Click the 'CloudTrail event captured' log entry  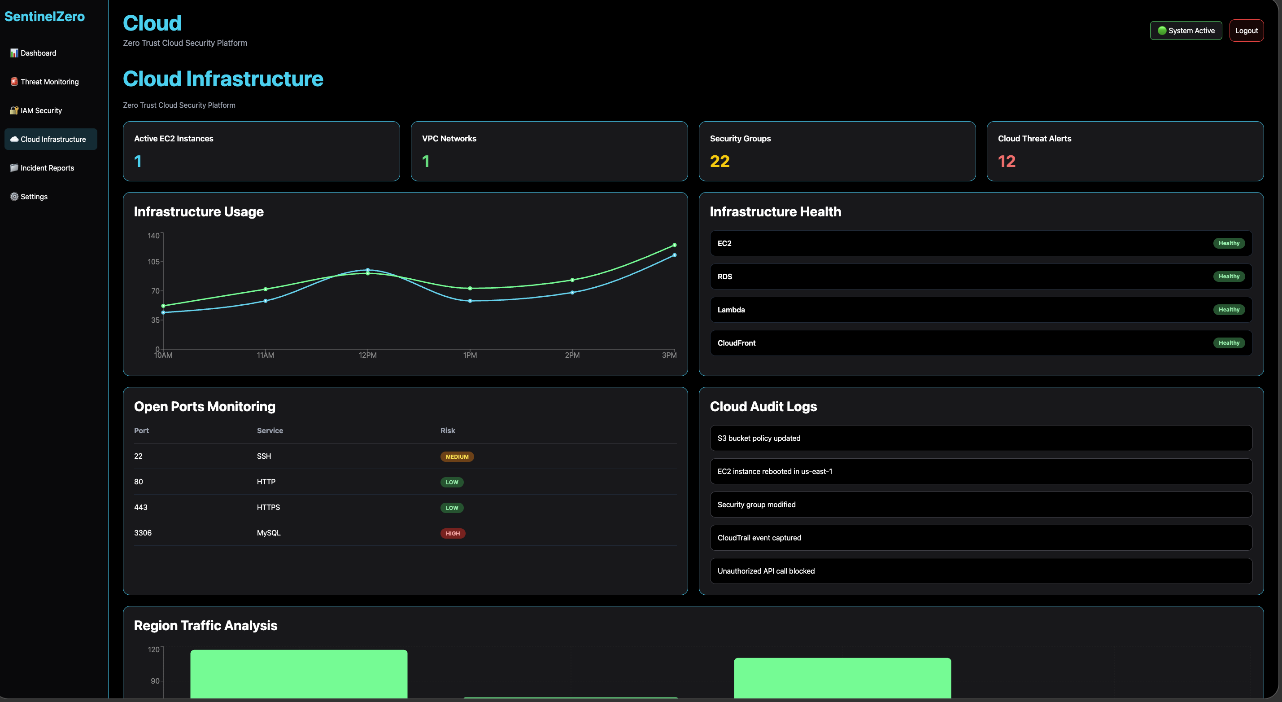[x=981, y=538]
